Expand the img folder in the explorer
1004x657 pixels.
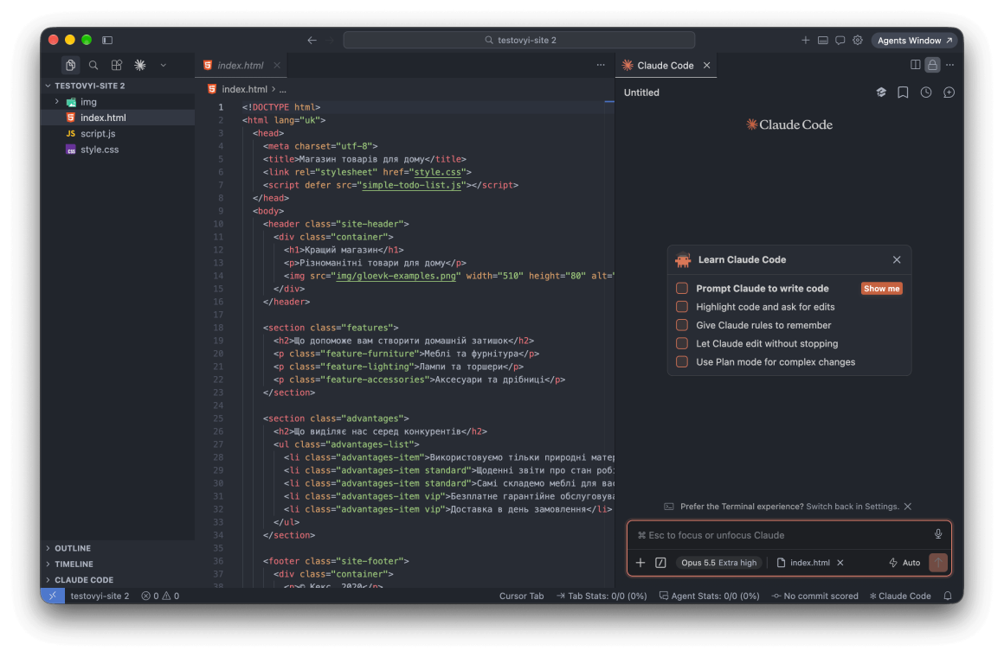click(57, 102)
